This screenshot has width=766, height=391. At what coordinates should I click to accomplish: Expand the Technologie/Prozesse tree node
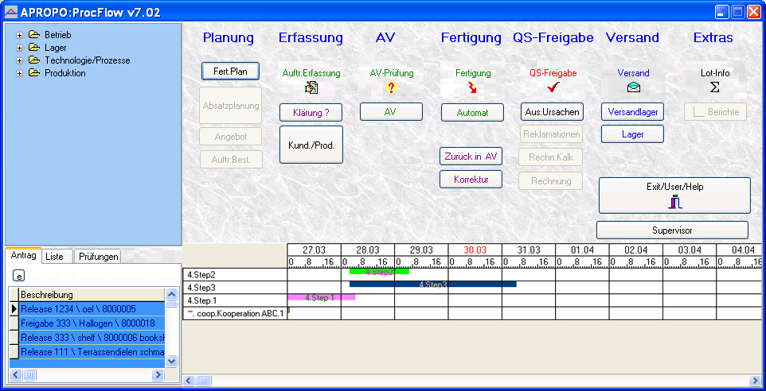click(19, 60)
